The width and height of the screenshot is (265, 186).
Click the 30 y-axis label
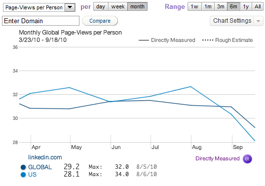point(15,118)
